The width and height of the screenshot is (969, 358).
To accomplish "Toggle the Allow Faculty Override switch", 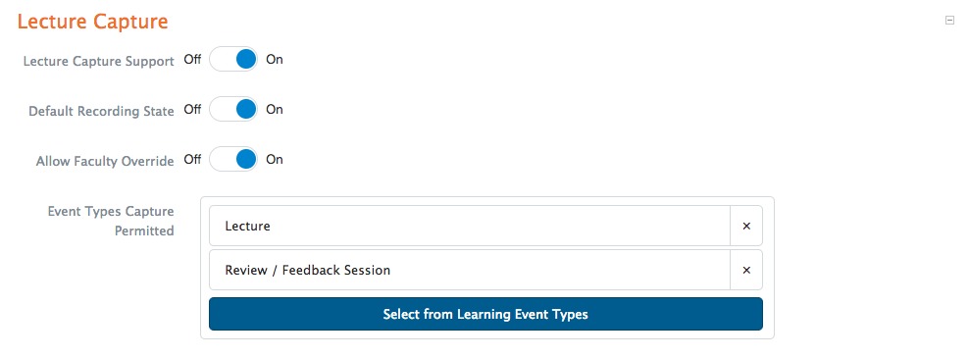I will click(x=233, y=159).
